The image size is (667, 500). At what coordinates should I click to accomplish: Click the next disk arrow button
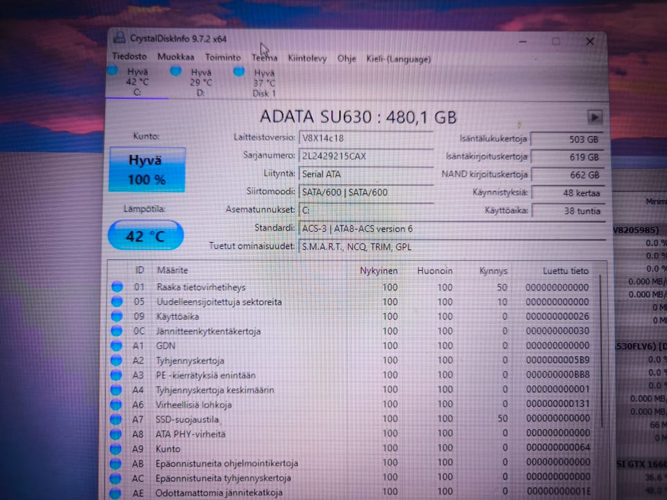595,117
